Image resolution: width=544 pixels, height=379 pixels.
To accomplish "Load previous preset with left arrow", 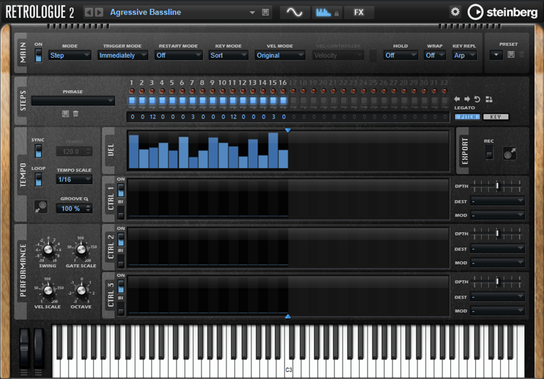I will (89, 12).
